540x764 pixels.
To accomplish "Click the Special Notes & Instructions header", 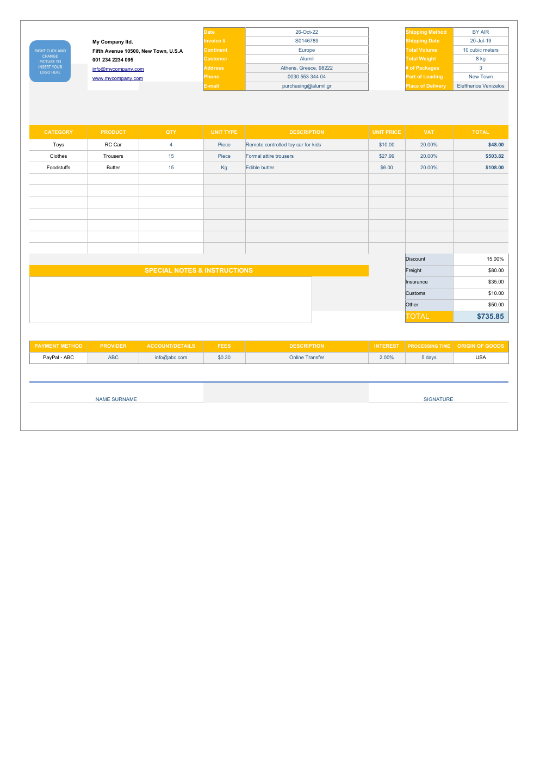I will pos(198,270).
